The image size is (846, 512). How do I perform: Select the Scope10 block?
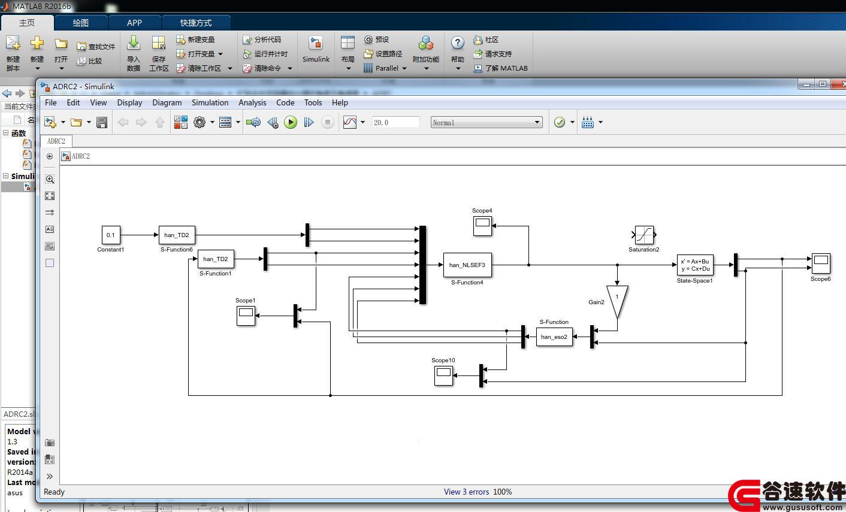click(x=443, y=375)
